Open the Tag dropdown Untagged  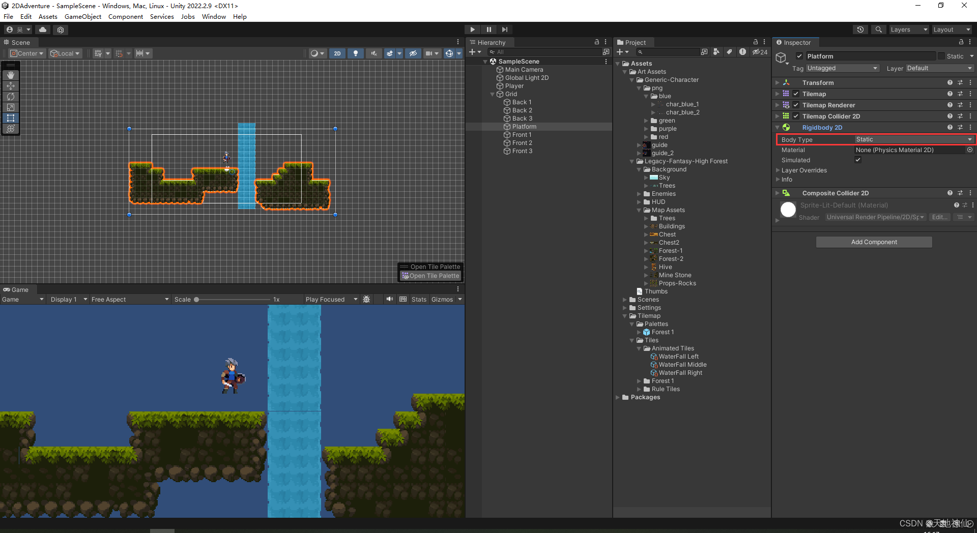pos(843,68)
